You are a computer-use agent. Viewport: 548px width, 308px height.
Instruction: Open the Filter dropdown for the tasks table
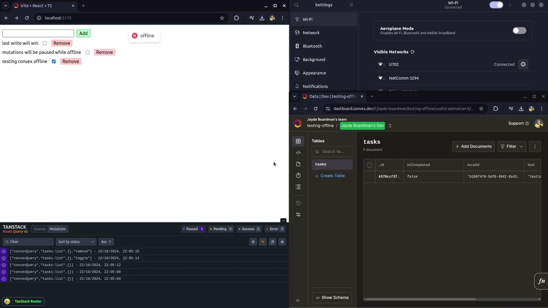click(x=511, y=146)
